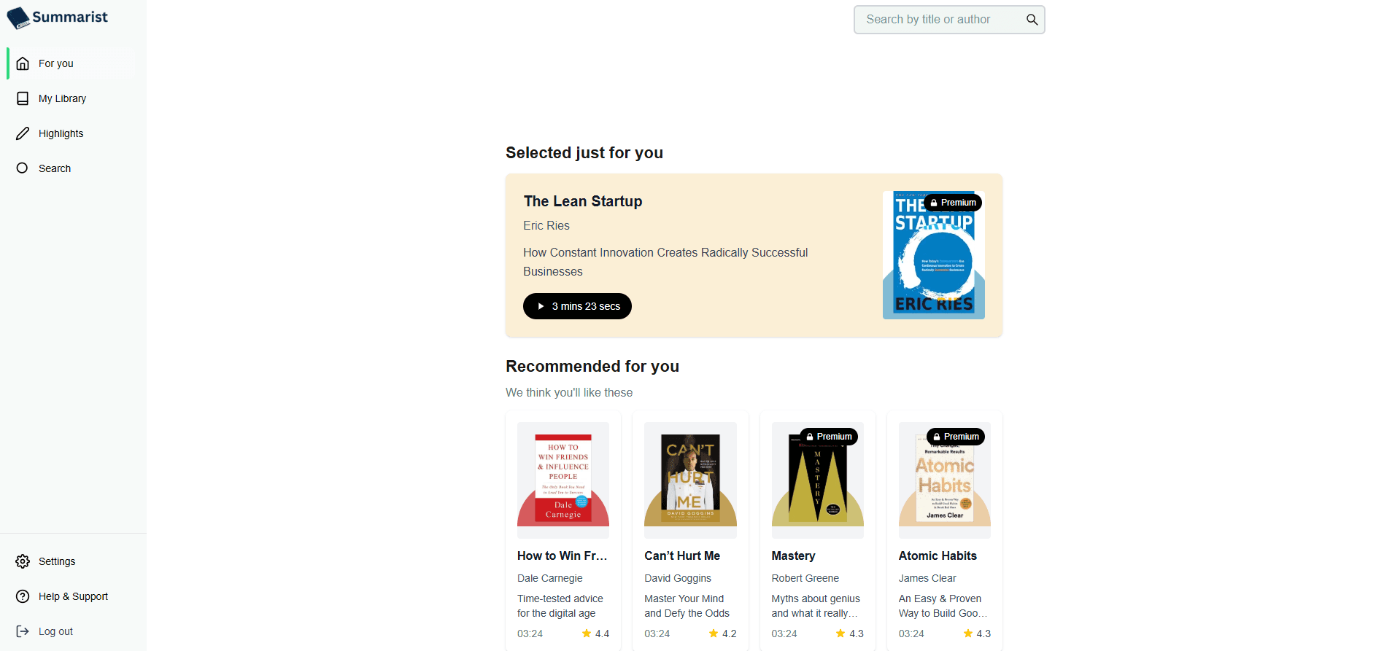Click the Settings gear icon
Screen dimensions: 1376x651
coord(23,561)
